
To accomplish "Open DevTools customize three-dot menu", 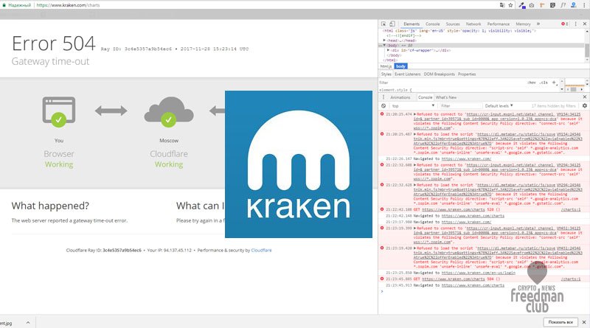I will tap(576, 24).
